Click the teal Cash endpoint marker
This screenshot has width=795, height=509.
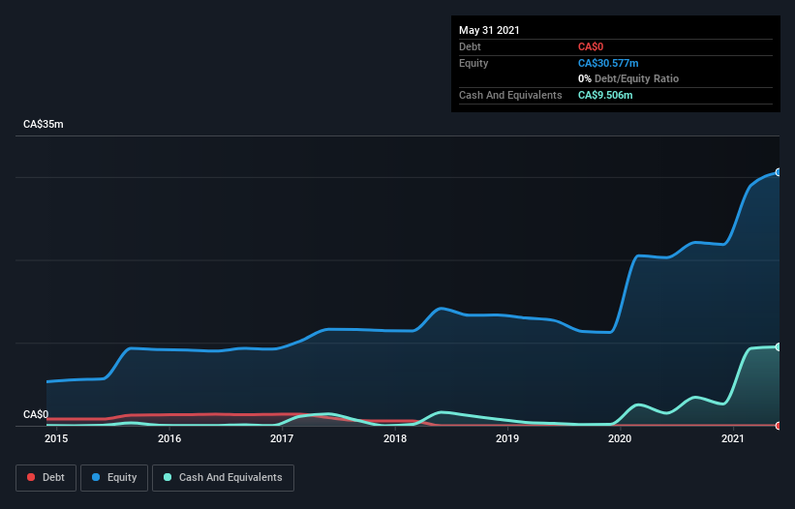click(779, 347)
